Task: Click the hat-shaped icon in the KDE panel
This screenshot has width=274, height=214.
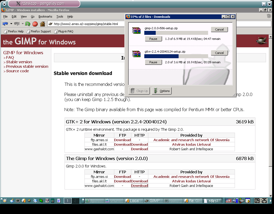Action: coord(29,201)
